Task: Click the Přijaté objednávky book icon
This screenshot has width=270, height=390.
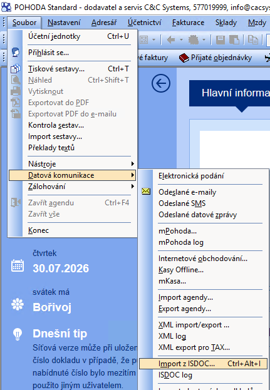Action: coord(184,58)
